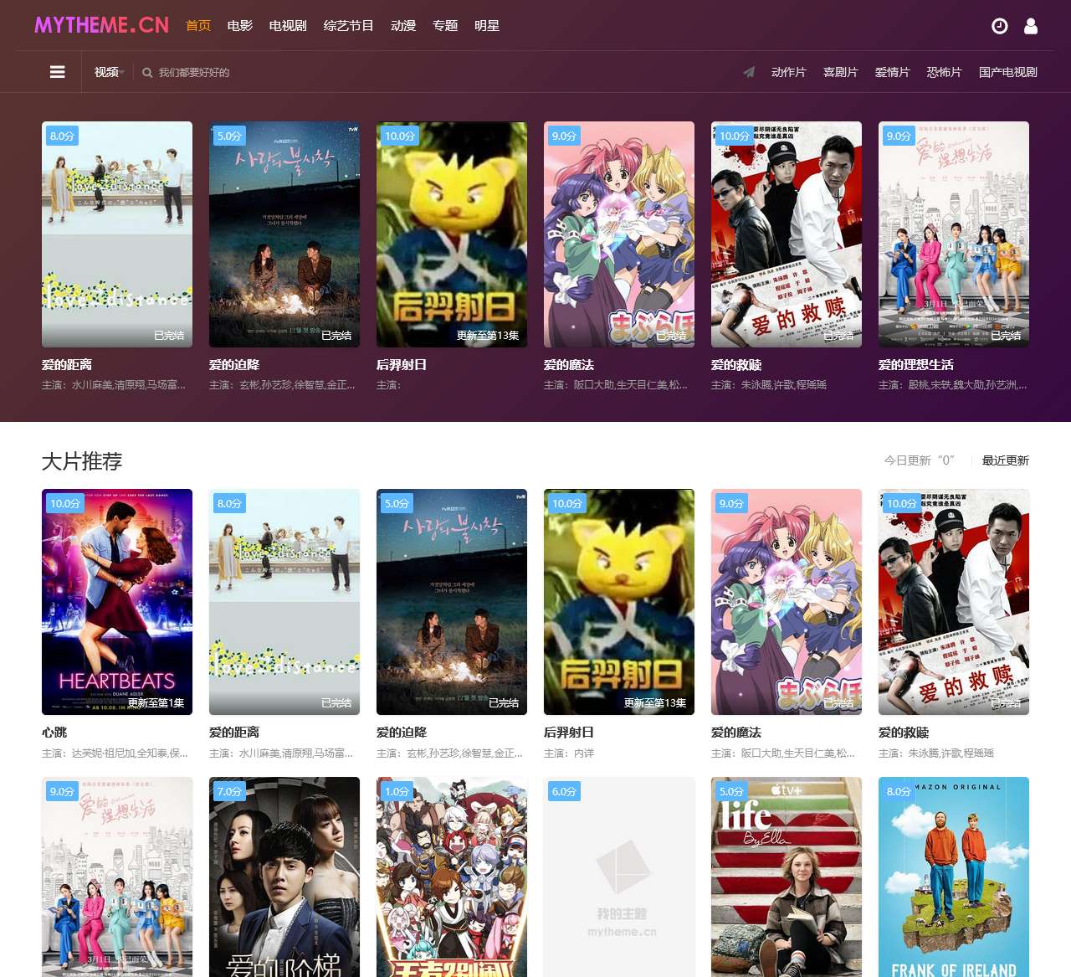Click 爱的救赎 title in top banner row
This screenshot has height=977, width=1071.
pyautogui.click(x=736, y=365)
